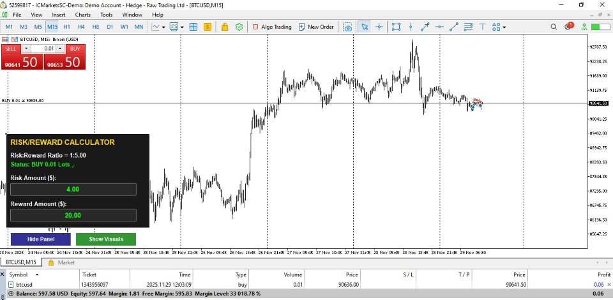613x300 pixels.
Task: Click the depth of market icon in chart header
Action: pyautogui.click(x=15, y=40)
